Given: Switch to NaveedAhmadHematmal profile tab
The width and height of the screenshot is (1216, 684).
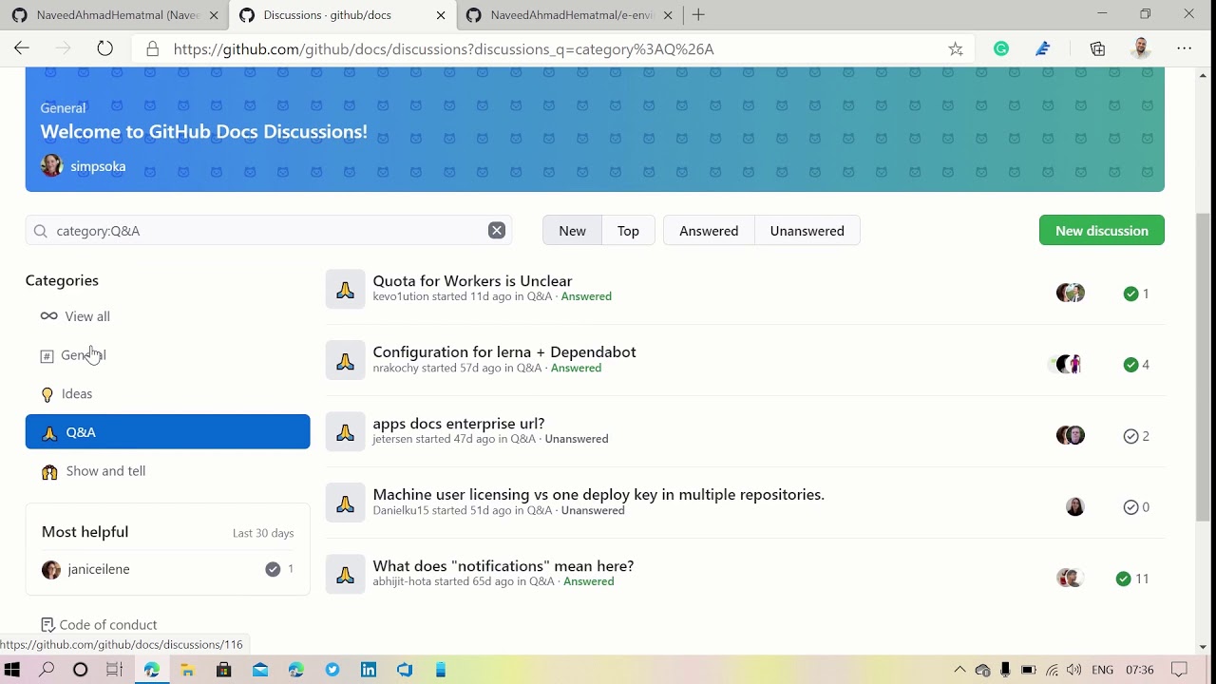Looking at the screenshot, I should (x=115, y=15).
